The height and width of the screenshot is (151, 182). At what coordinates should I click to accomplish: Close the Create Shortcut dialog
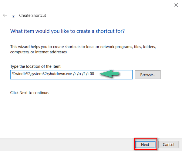[x=176, y=5]
